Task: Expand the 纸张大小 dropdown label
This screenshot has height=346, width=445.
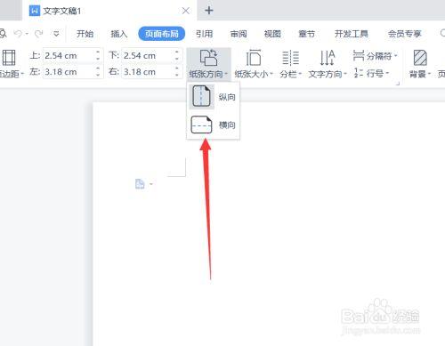Action: 254,74
